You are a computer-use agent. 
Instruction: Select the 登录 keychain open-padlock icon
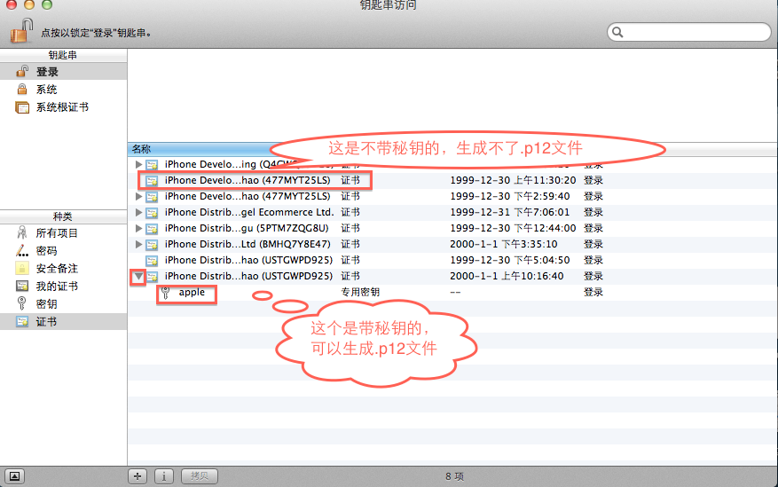(x=22, y=72)
